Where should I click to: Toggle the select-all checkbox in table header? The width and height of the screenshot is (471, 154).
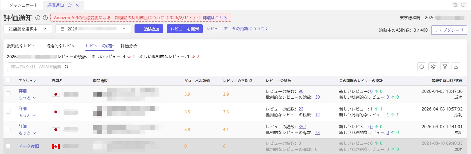pos(8,80)
